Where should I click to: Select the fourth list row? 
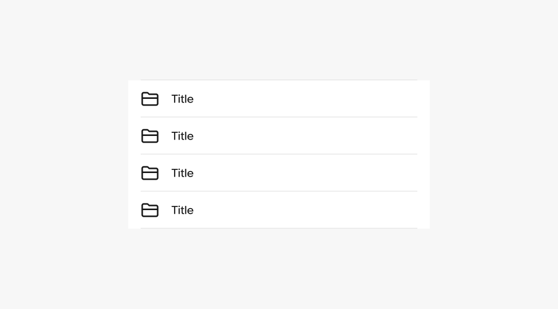279,210
